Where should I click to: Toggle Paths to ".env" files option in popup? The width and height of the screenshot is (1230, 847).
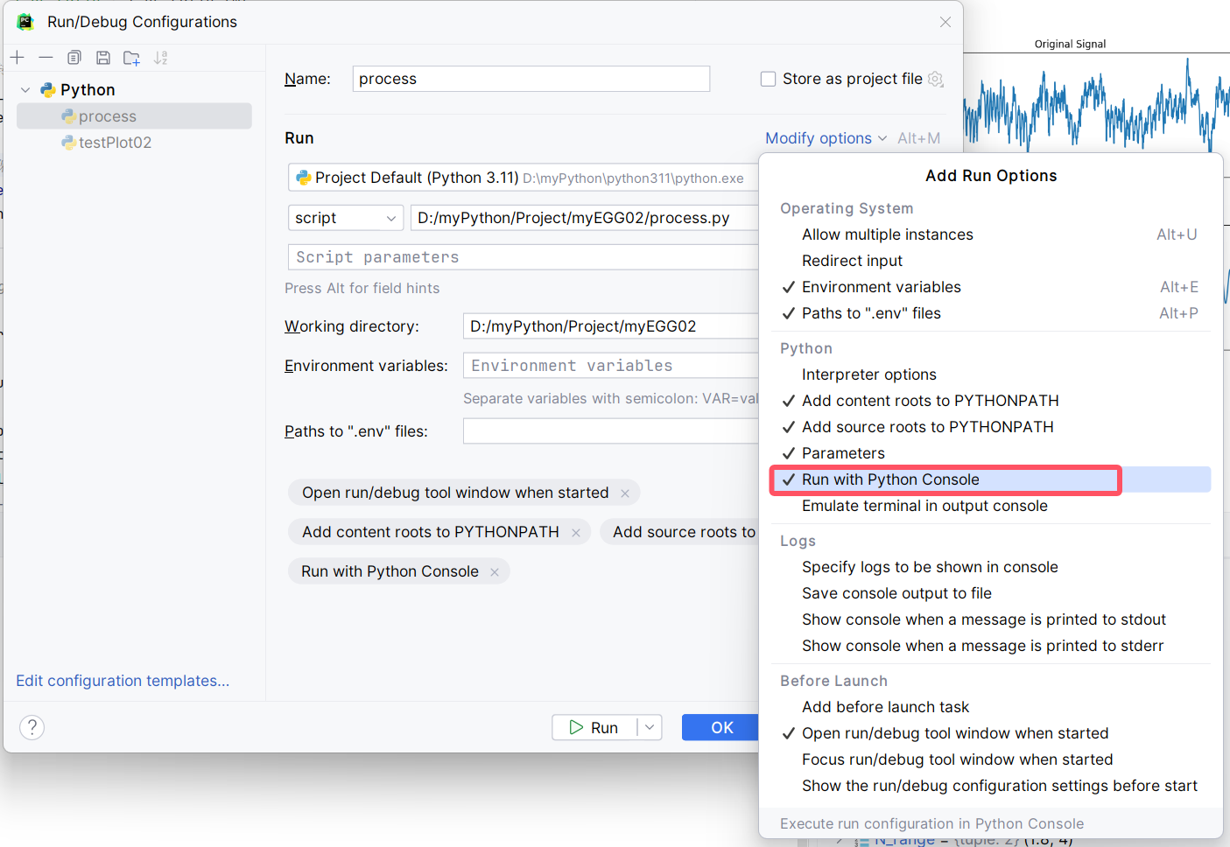991,313
